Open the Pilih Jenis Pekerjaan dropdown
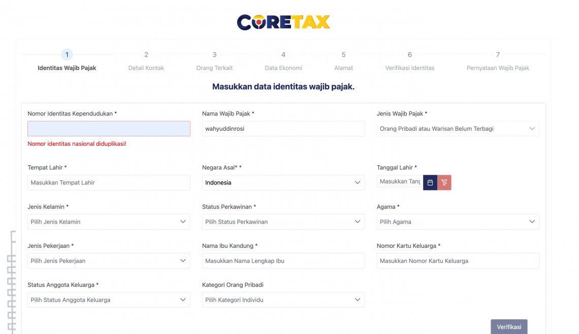 point(109,261)
